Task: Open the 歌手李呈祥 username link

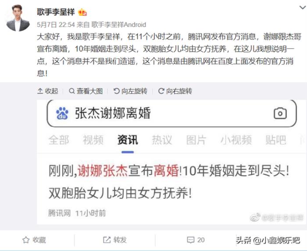Action: (56, 12)
